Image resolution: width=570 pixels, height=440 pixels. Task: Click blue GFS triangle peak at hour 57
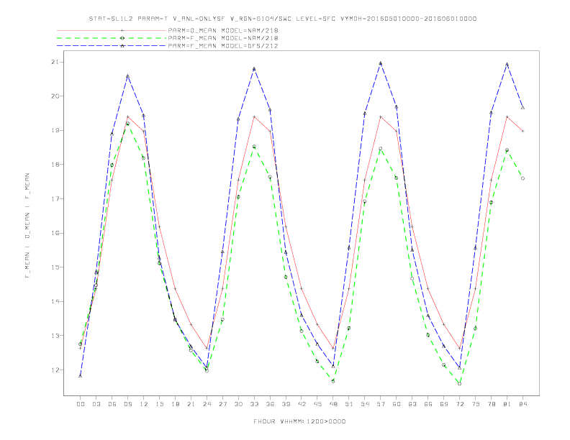(381, 63)
